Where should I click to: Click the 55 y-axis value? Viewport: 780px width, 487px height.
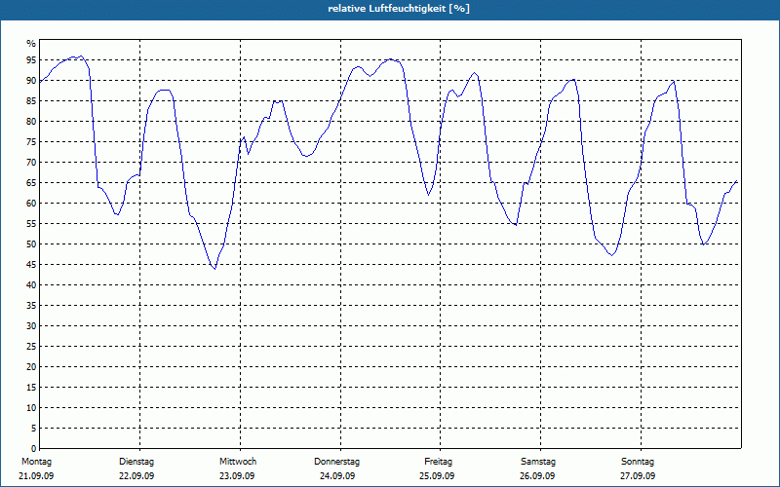click(31, 224)
